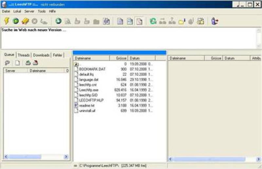The image size is (262, 169).
Task: Switch to the Fehler tab
Action: click(x=58, y=55)
